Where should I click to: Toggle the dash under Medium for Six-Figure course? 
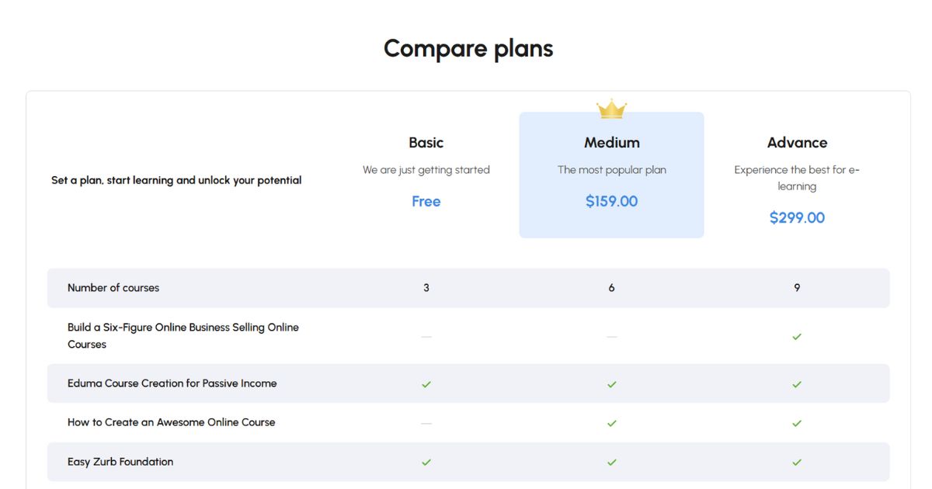pyautogui.click(x=611, y=335)
